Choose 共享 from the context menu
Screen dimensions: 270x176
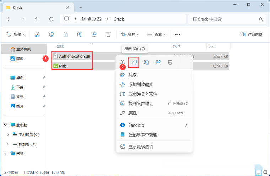click(154, 75)
